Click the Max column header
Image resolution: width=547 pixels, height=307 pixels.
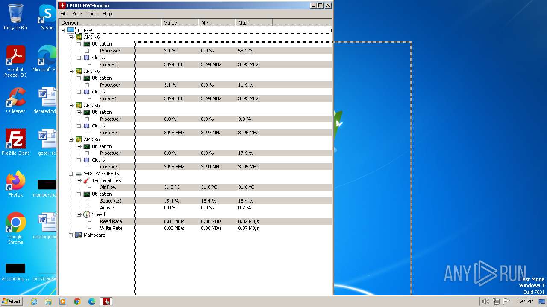point(254,23)
